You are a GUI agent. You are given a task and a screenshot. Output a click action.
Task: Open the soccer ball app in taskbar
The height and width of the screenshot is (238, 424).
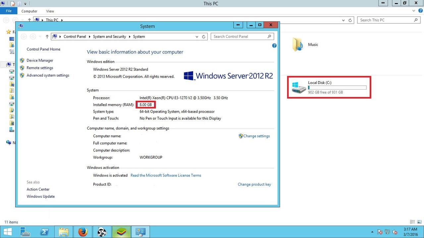click(x=102, y=232)
